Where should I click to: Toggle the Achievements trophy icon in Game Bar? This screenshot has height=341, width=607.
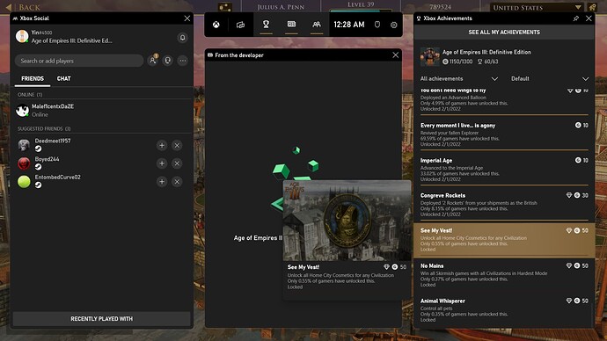[x=266, y=25]
